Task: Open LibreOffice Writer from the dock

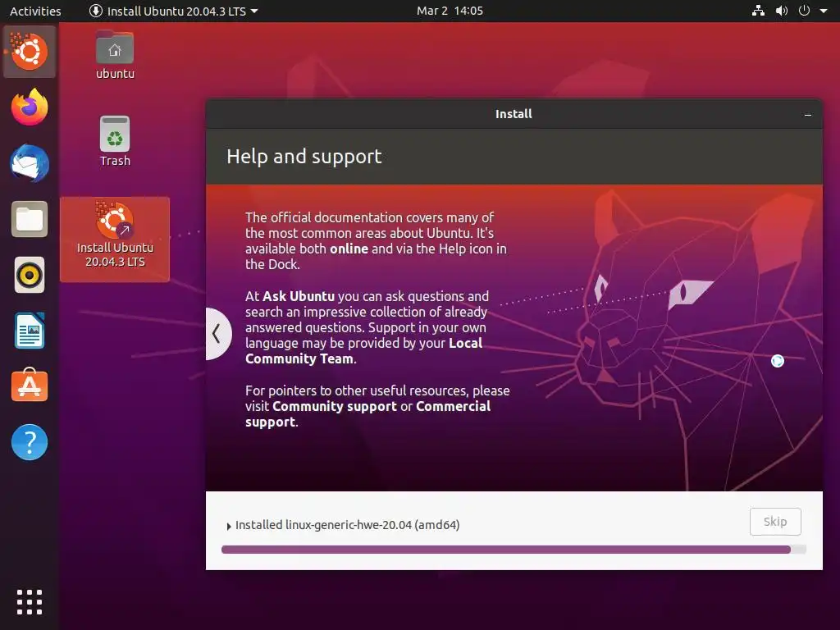Action: [30, 331]
